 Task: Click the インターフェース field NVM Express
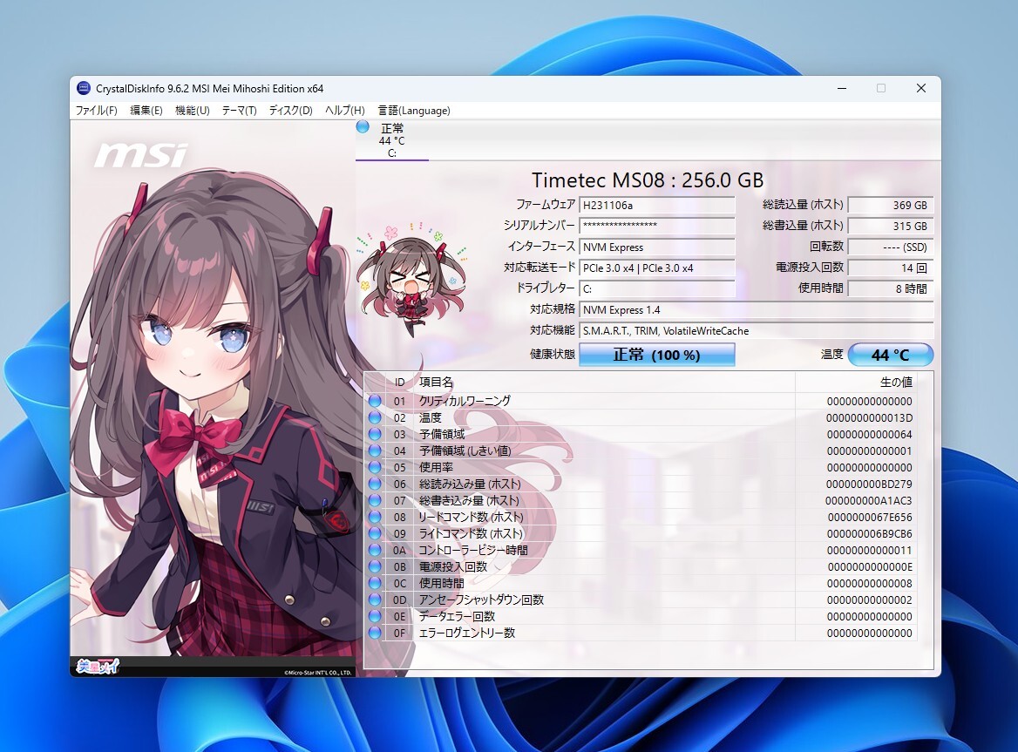657,247
